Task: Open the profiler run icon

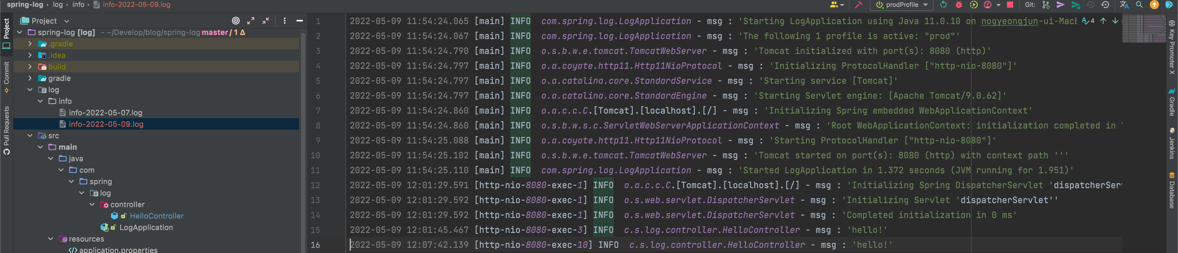Action: tap(988, 5)
